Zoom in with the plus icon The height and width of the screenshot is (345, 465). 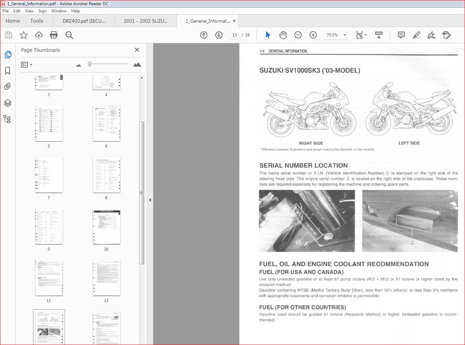[x=313, y=35]
